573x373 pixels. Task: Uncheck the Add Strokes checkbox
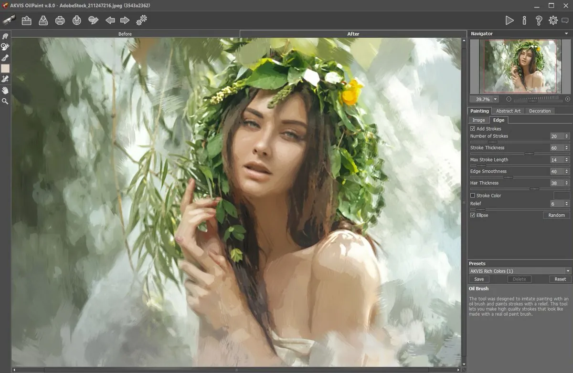473,129
